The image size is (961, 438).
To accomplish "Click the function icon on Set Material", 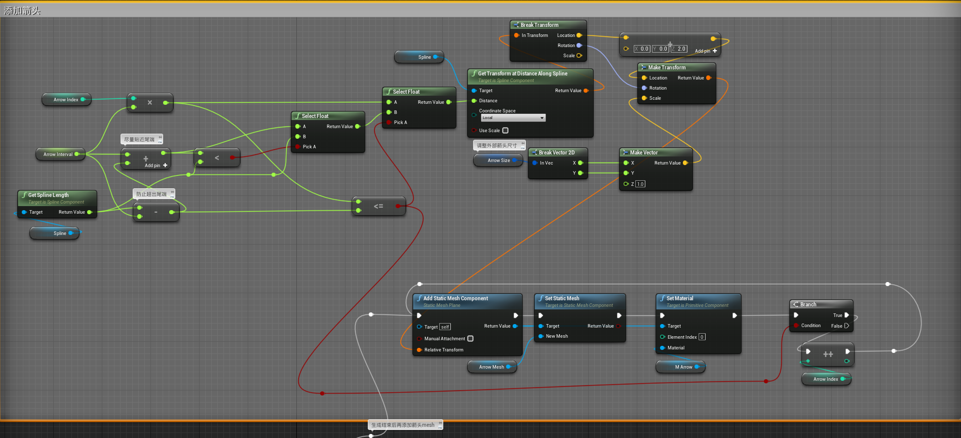I will click(662, 298).
